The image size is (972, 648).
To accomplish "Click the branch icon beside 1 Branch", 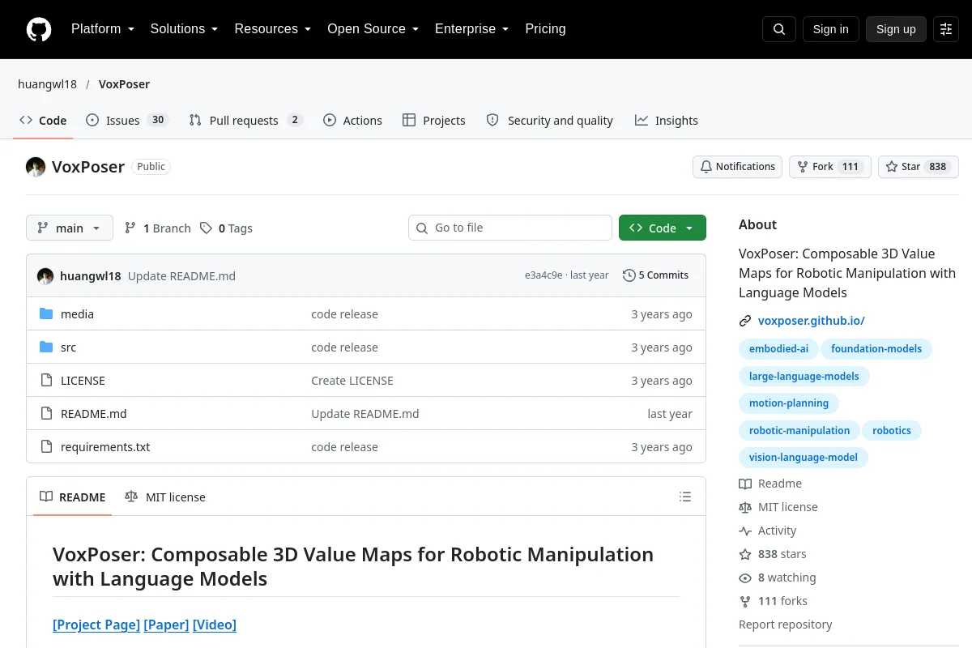I will coord(130,228).
